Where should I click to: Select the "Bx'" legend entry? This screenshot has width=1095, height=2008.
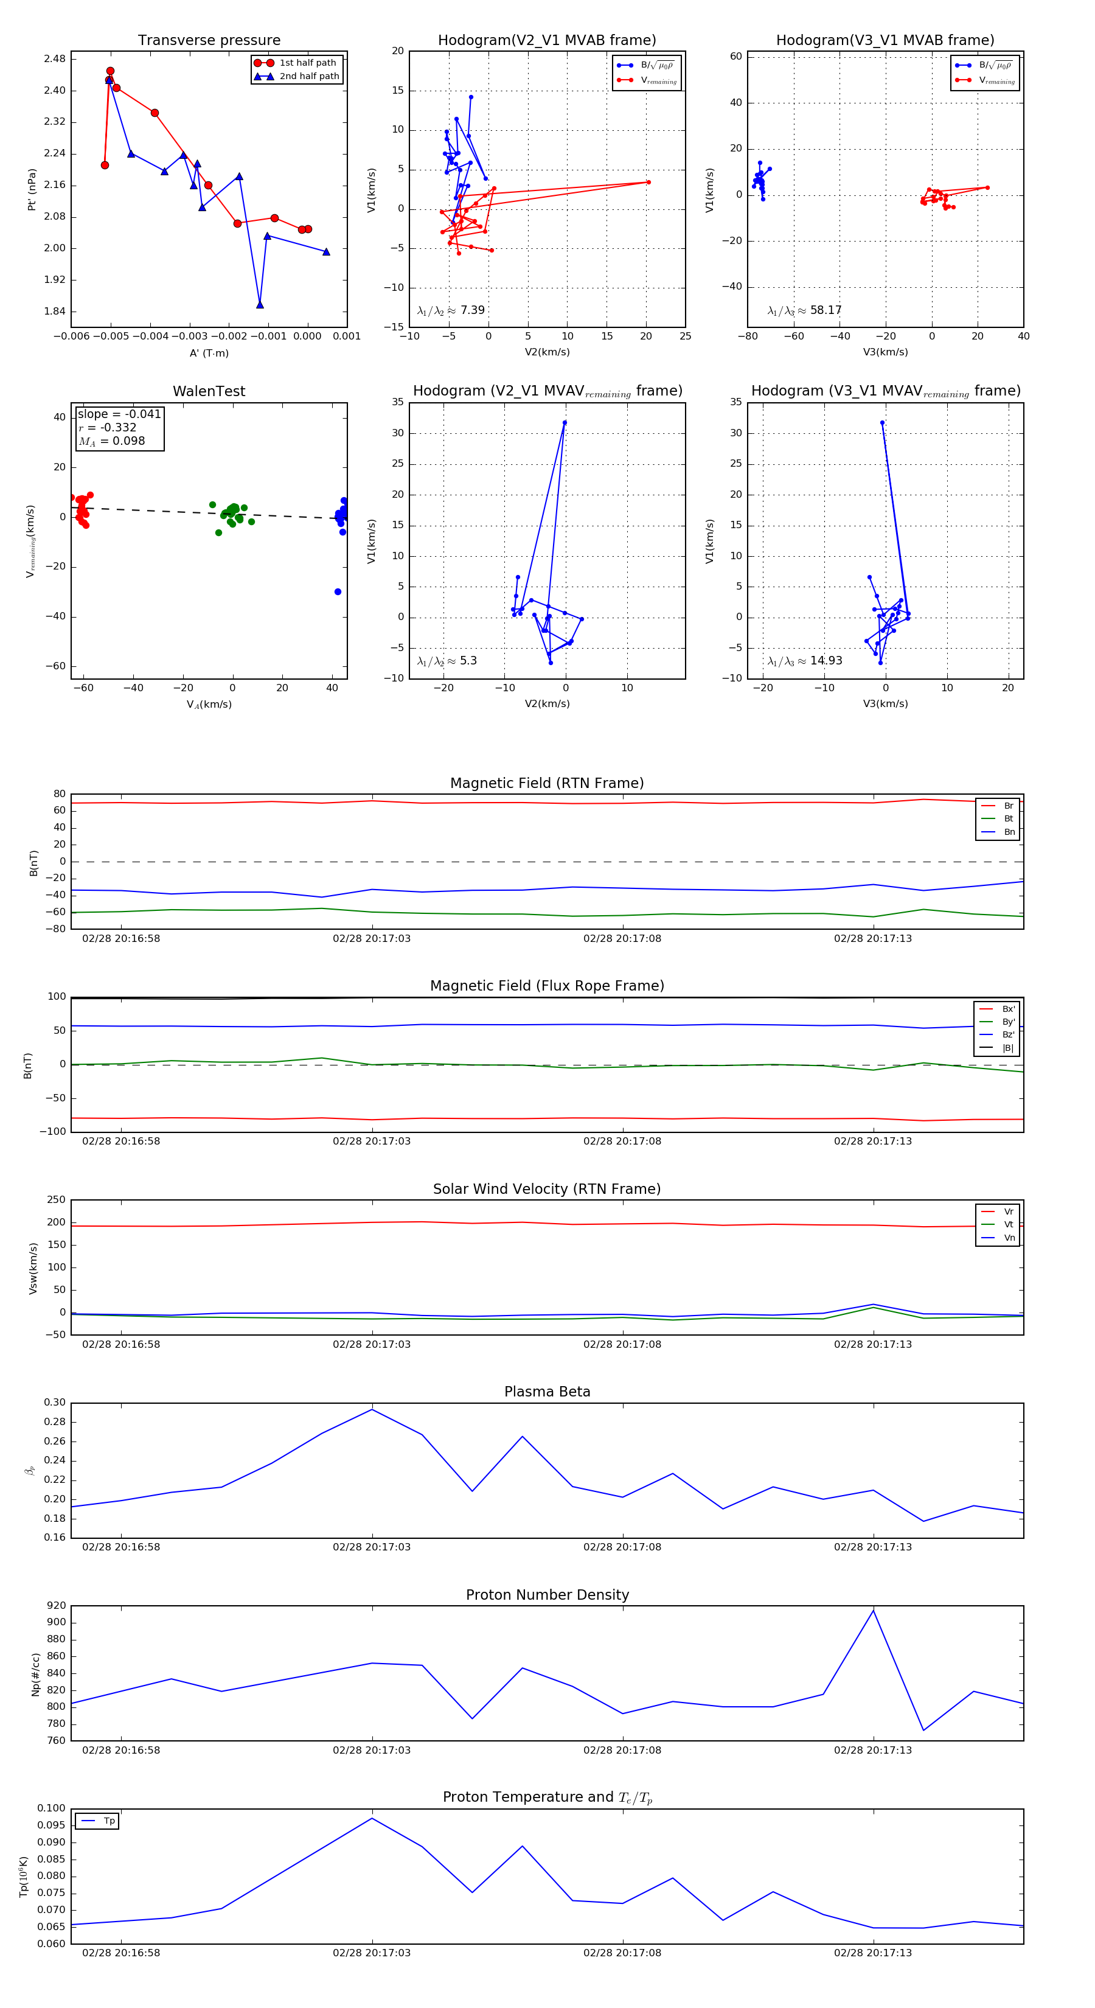click(x=997, y=1009)
